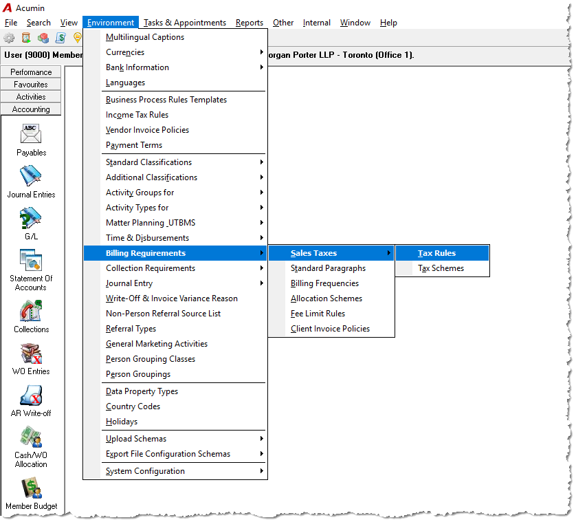Click the Performance sidebar button

click(x=31, y=72)
